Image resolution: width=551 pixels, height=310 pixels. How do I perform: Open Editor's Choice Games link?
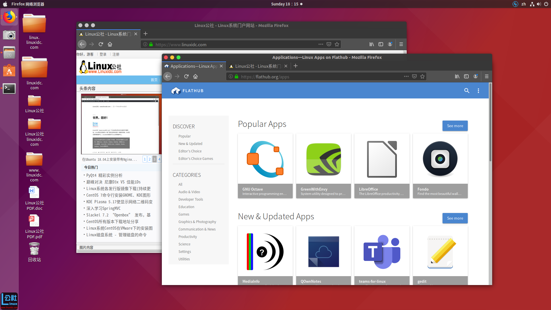pos(196,158)
